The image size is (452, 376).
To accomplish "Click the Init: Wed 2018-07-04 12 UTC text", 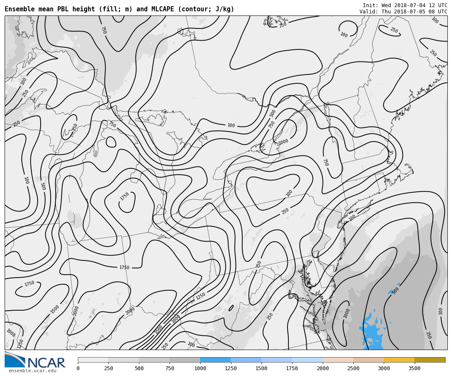I will point(405,5).
